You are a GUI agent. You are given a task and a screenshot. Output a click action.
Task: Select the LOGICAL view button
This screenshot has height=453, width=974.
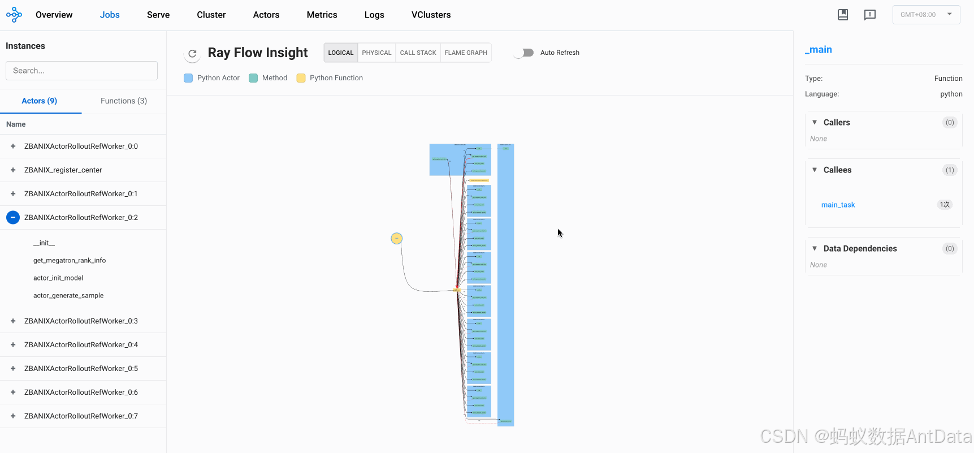coord(341,53)
